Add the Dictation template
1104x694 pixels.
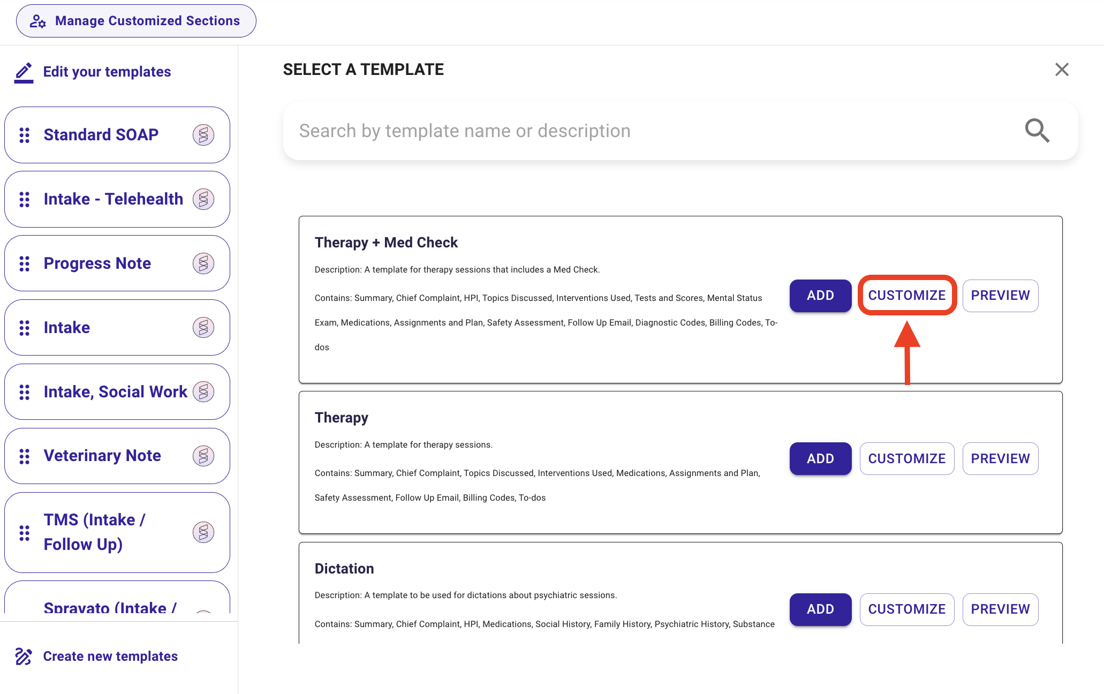820,609
